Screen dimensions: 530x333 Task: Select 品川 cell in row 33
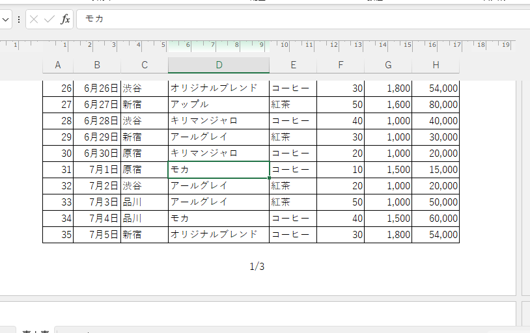145,202
